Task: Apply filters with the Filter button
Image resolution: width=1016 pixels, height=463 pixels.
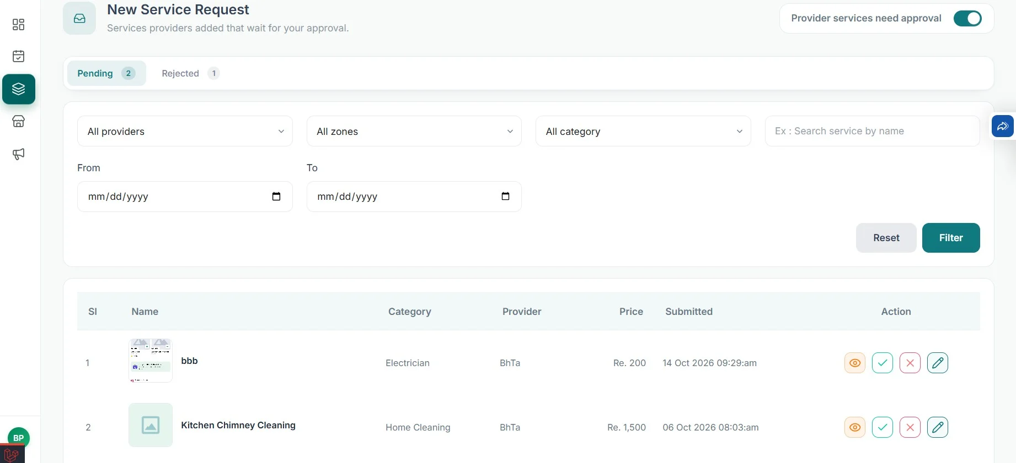Action: [951, 238]
